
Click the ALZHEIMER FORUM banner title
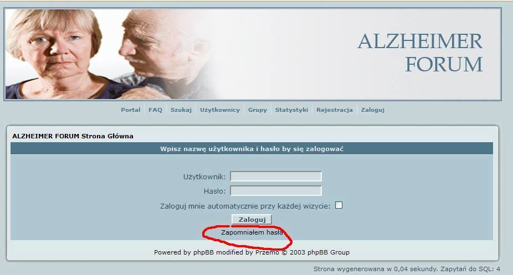(x=420, y=52)
